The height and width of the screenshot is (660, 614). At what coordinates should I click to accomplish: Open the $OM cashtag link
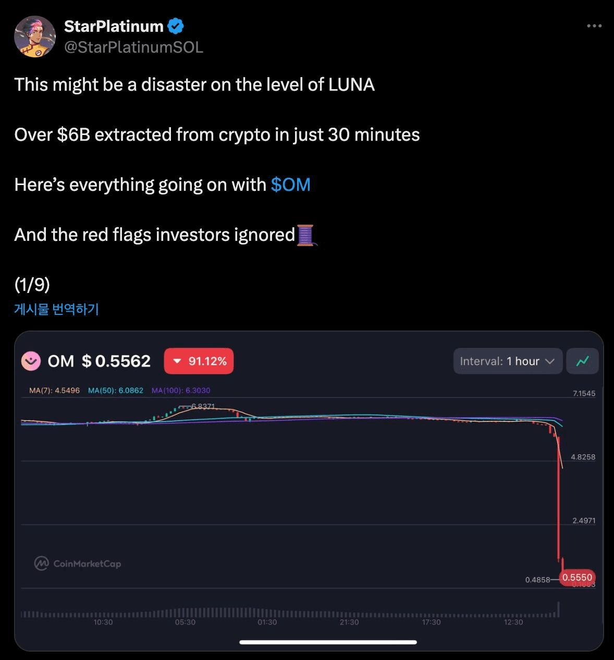(x=290, y=185)
